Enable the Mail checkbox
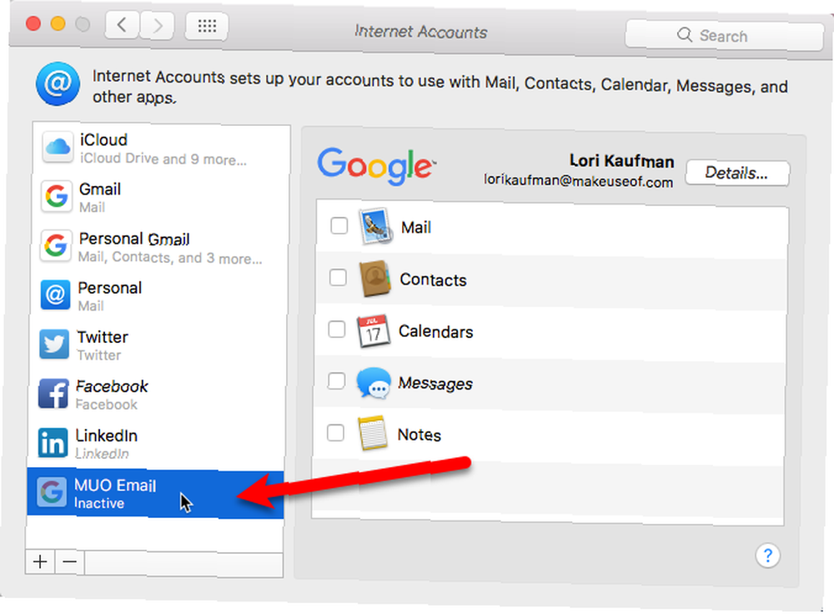Image resolution: width=834 pixels, height=614 pixels. (339, 225)
